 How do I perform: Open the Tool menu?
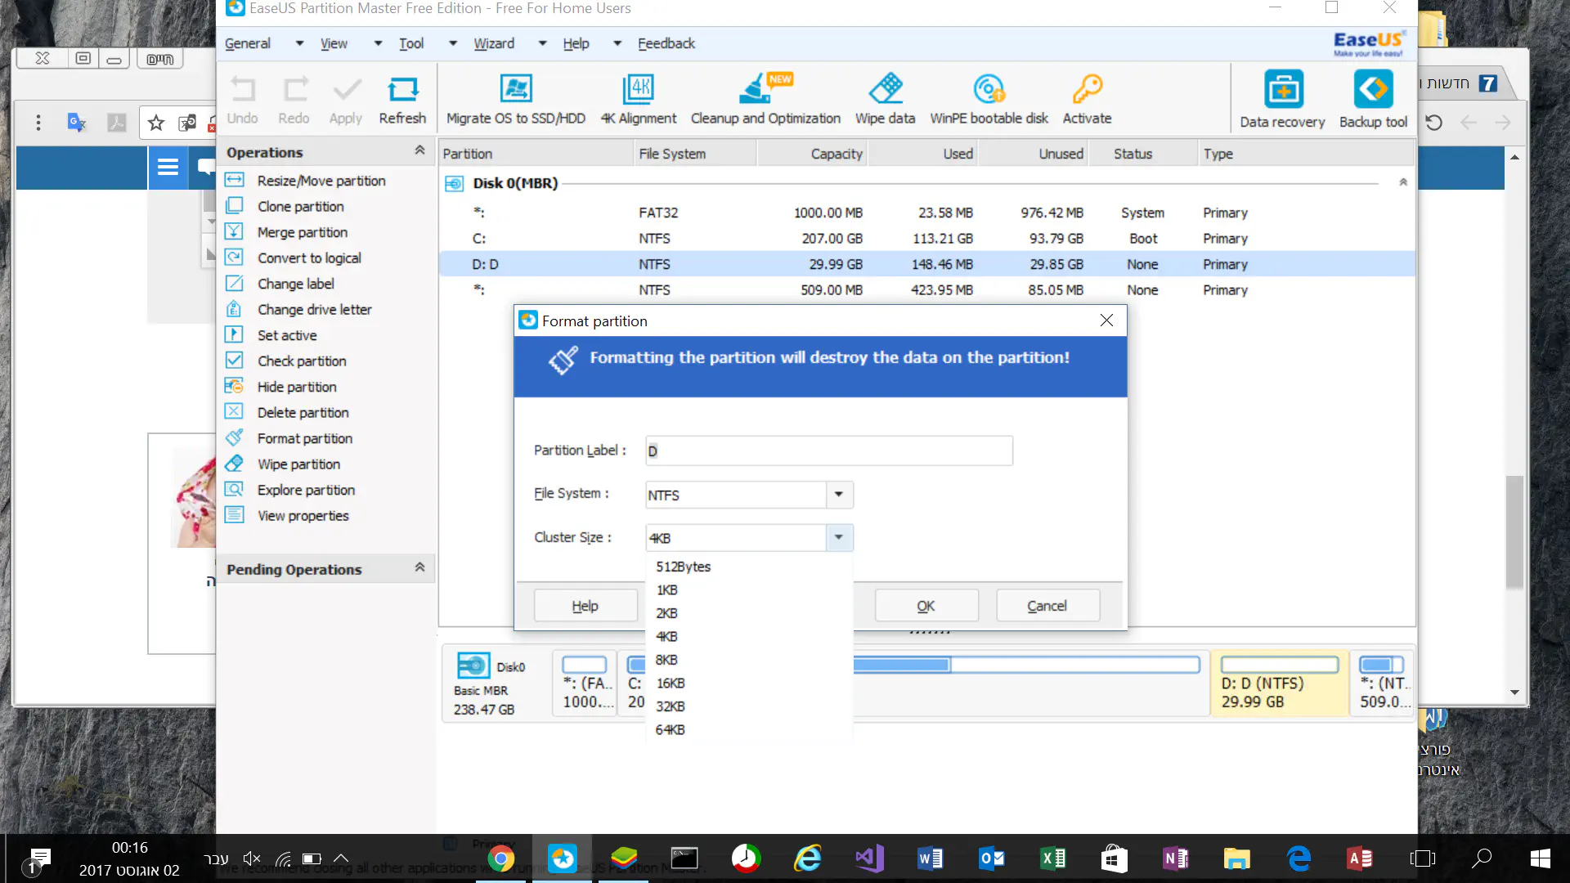[411, 43]
